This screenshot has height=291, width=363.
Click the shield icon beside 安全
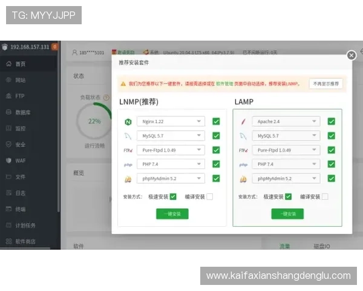[8, 144]
